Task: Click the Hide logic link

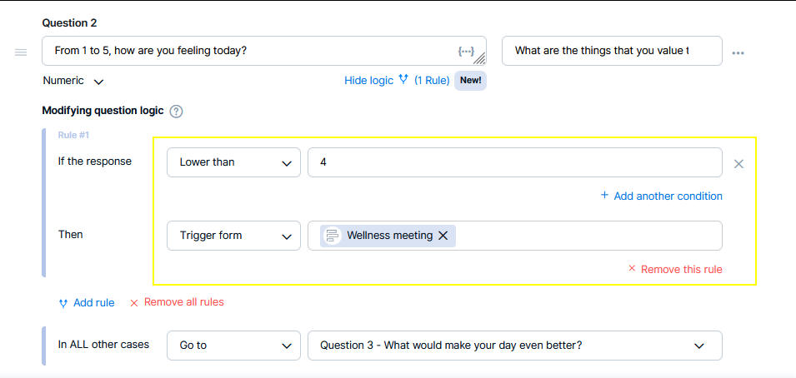Action: (368, 80)
